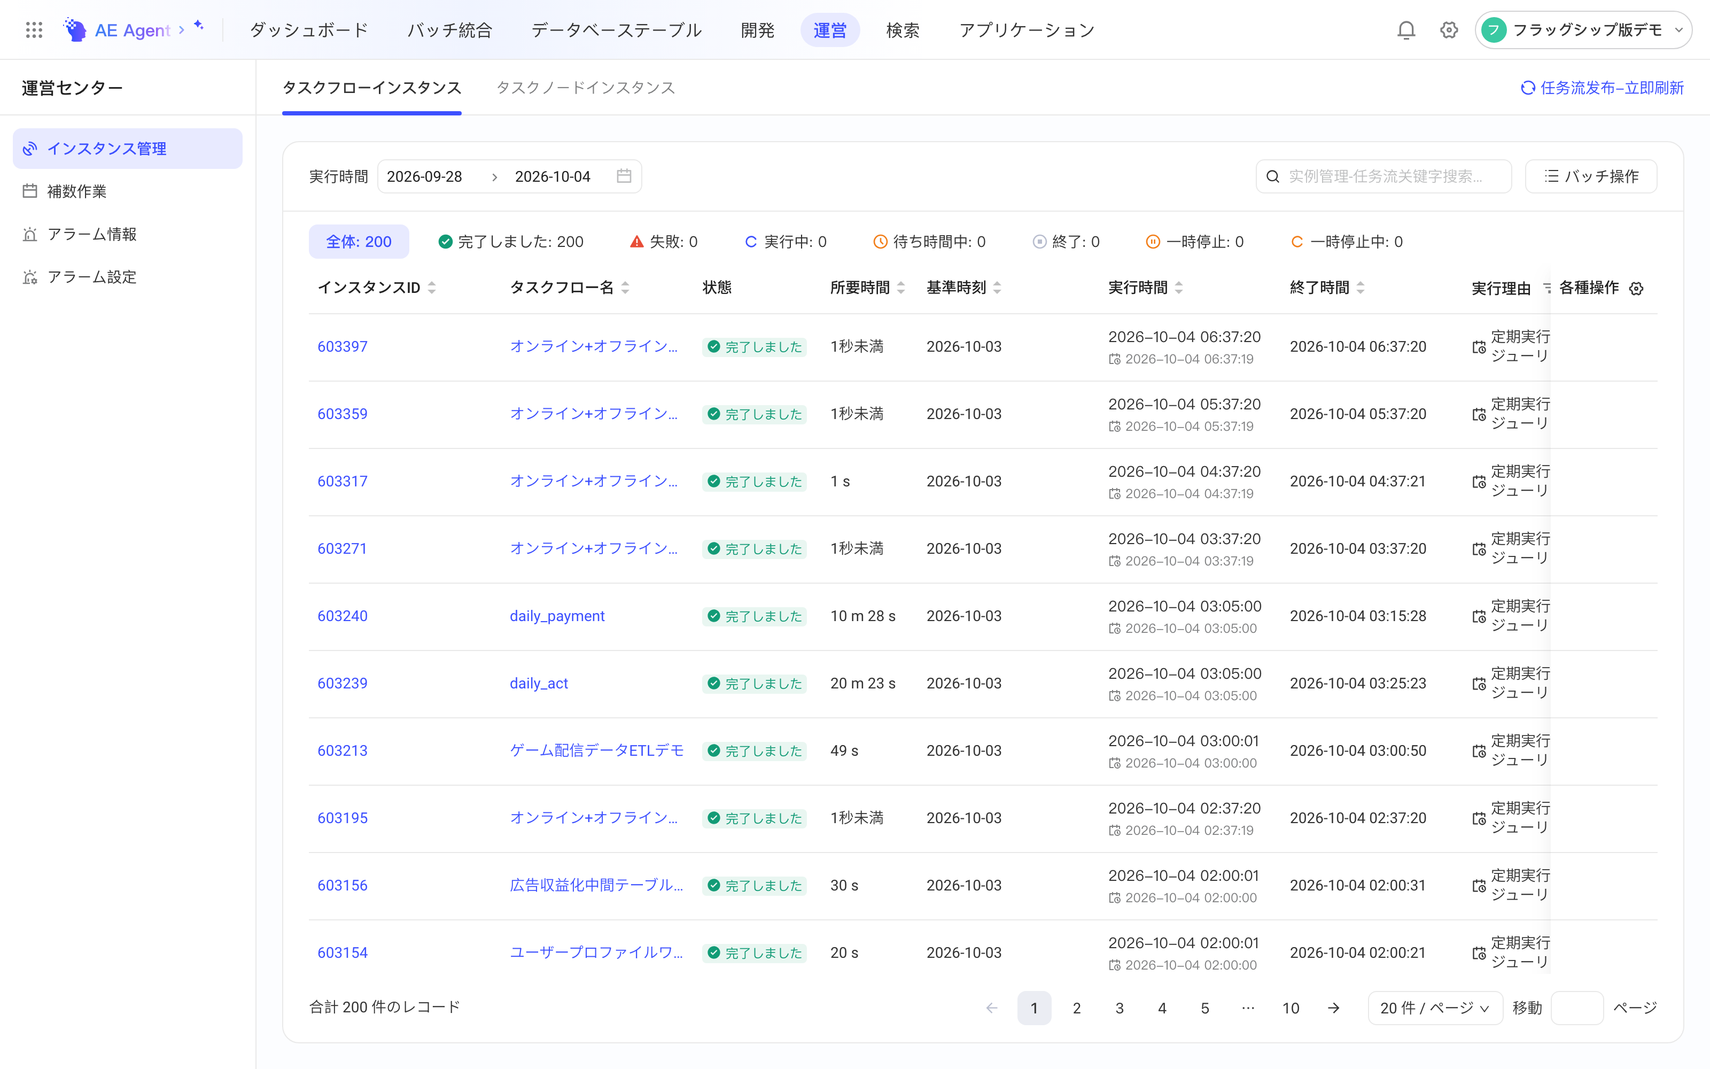The width and height of the screenshot is (1710, 1069).
Task: Open the notifications bell
Action: point(1406,30)
